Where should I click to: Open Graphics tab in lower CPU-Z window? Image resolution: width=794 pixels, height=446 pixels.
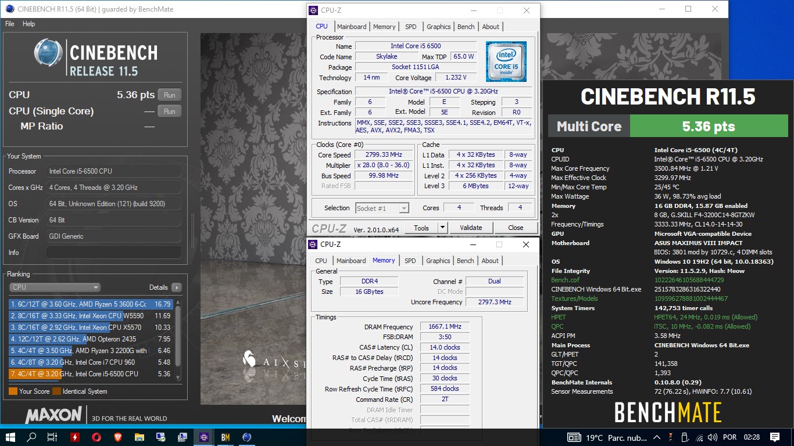click(x=438, y=261)
